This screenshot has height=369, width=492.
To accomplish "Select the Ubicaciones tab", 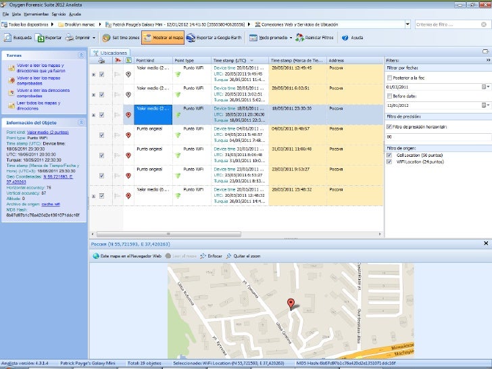I will (113, 52).
